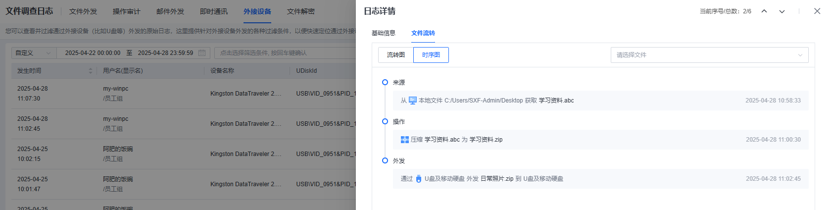831x210 pixels.
Task: Click calendar icon in date range
Action: click(x=202, y=53)
